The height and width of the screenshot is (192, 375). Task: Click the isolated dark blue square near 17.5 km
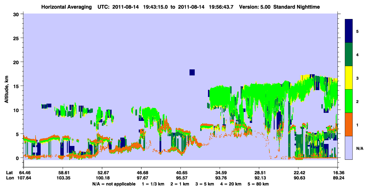click(x=192, y=72)
